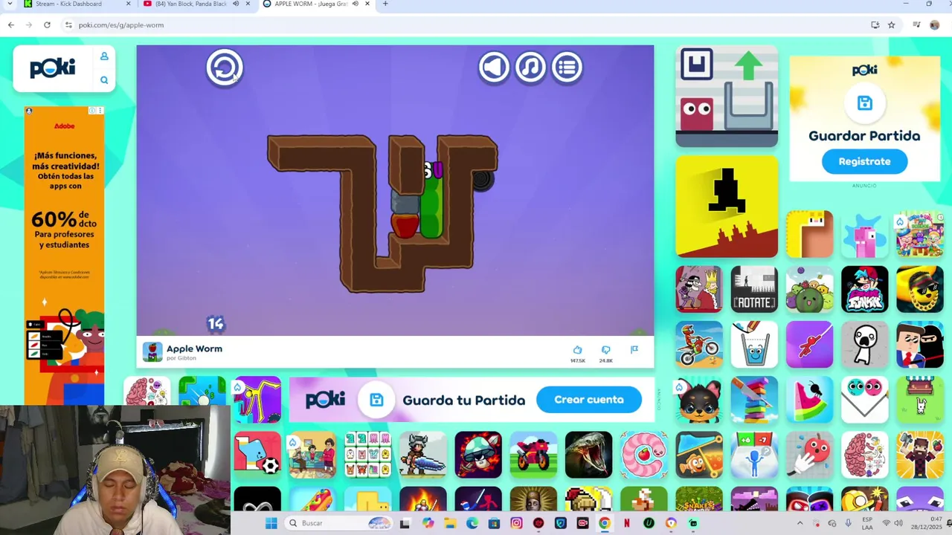Open Netflix from the taskbar
The height and width of the screenshot is (535, 952).
(627, 523)
